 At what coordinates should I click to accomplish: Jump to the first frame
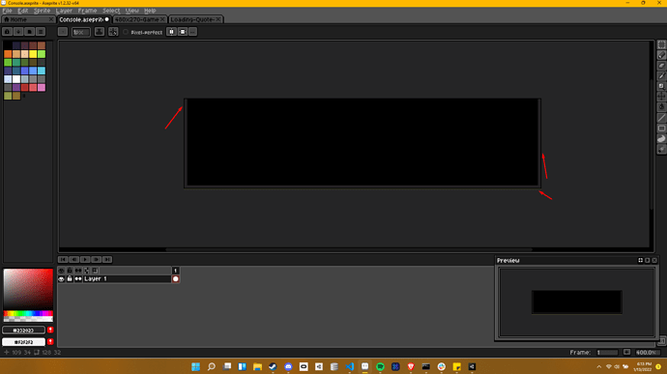[63, 260]
